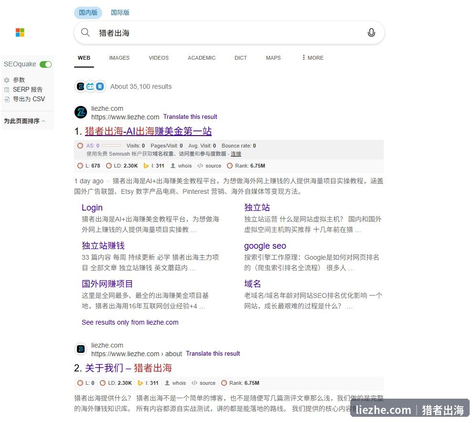Switch to 国际版 search
The height and width of the screenshot is (423, 473).
click(x=120, y=13)
